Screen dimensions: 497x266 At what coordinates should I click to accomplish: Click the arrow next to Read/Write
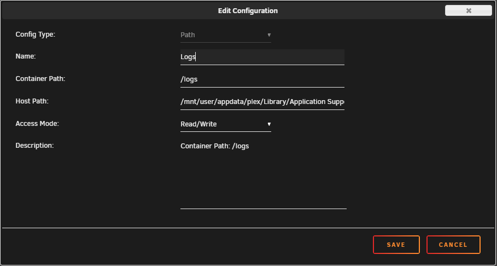pyautogui.click(x=269, y=124)
